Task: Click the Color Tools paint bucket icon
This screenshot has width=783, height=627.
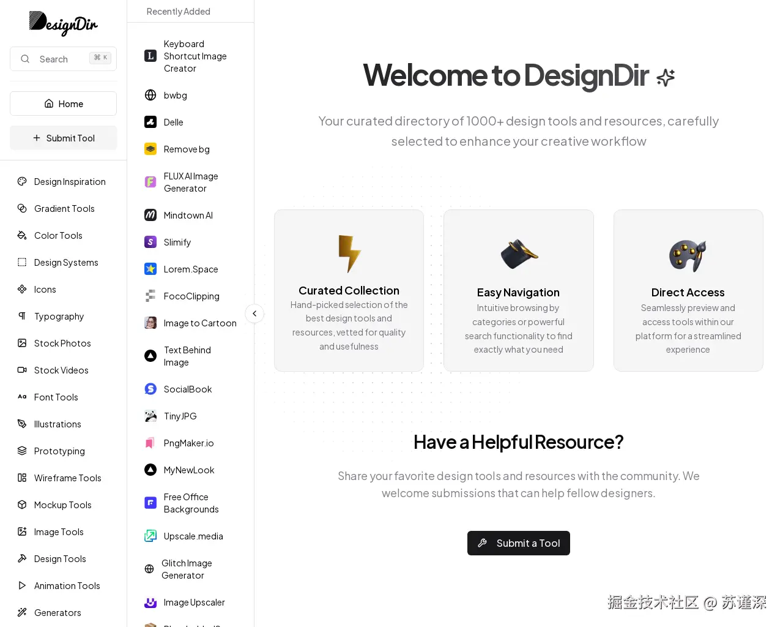Action: coord(22,235)
